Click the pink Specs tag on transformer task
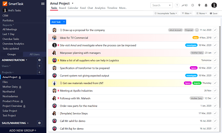The width and height of the screenshot is (222, 133). coord(193,68)
